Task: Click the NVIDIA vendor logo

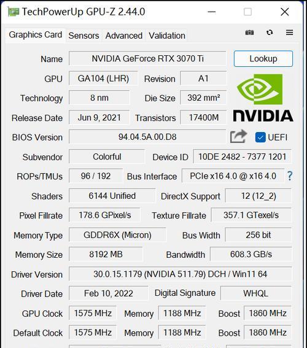Action: point(263,98)
